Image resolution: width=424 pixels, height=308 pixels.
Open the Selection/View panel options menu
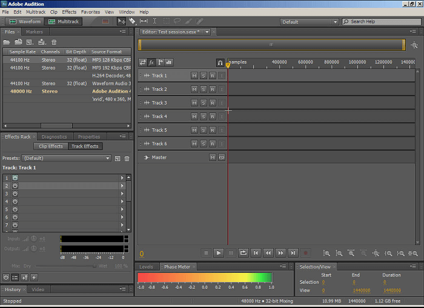coord(413,266)
